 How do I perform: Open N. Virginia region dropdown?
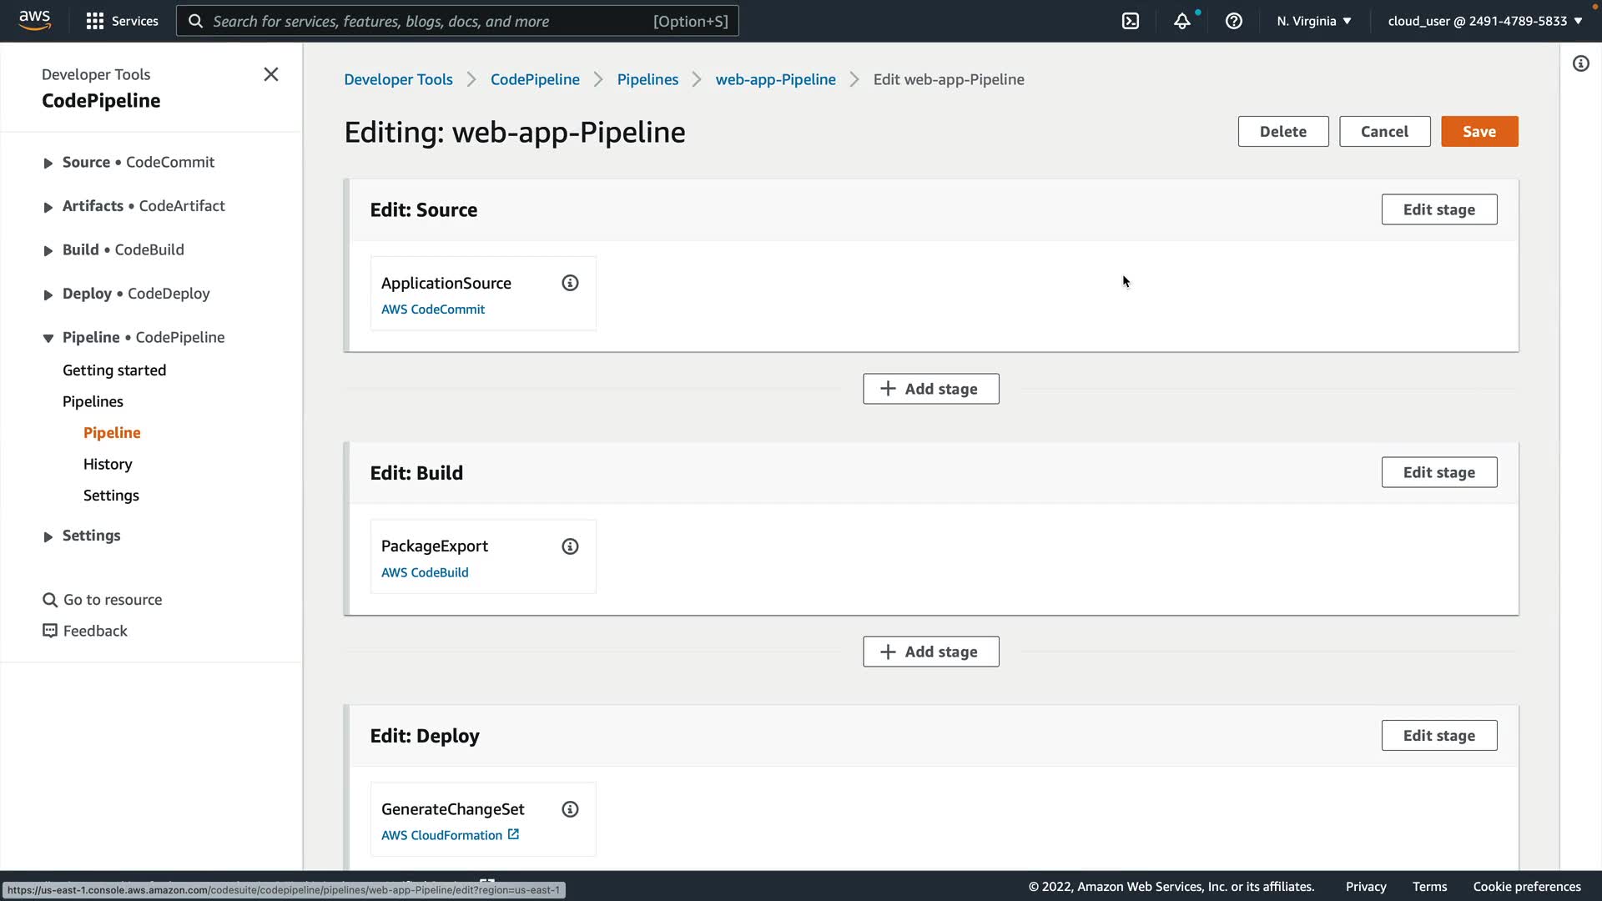[1313, 21]
